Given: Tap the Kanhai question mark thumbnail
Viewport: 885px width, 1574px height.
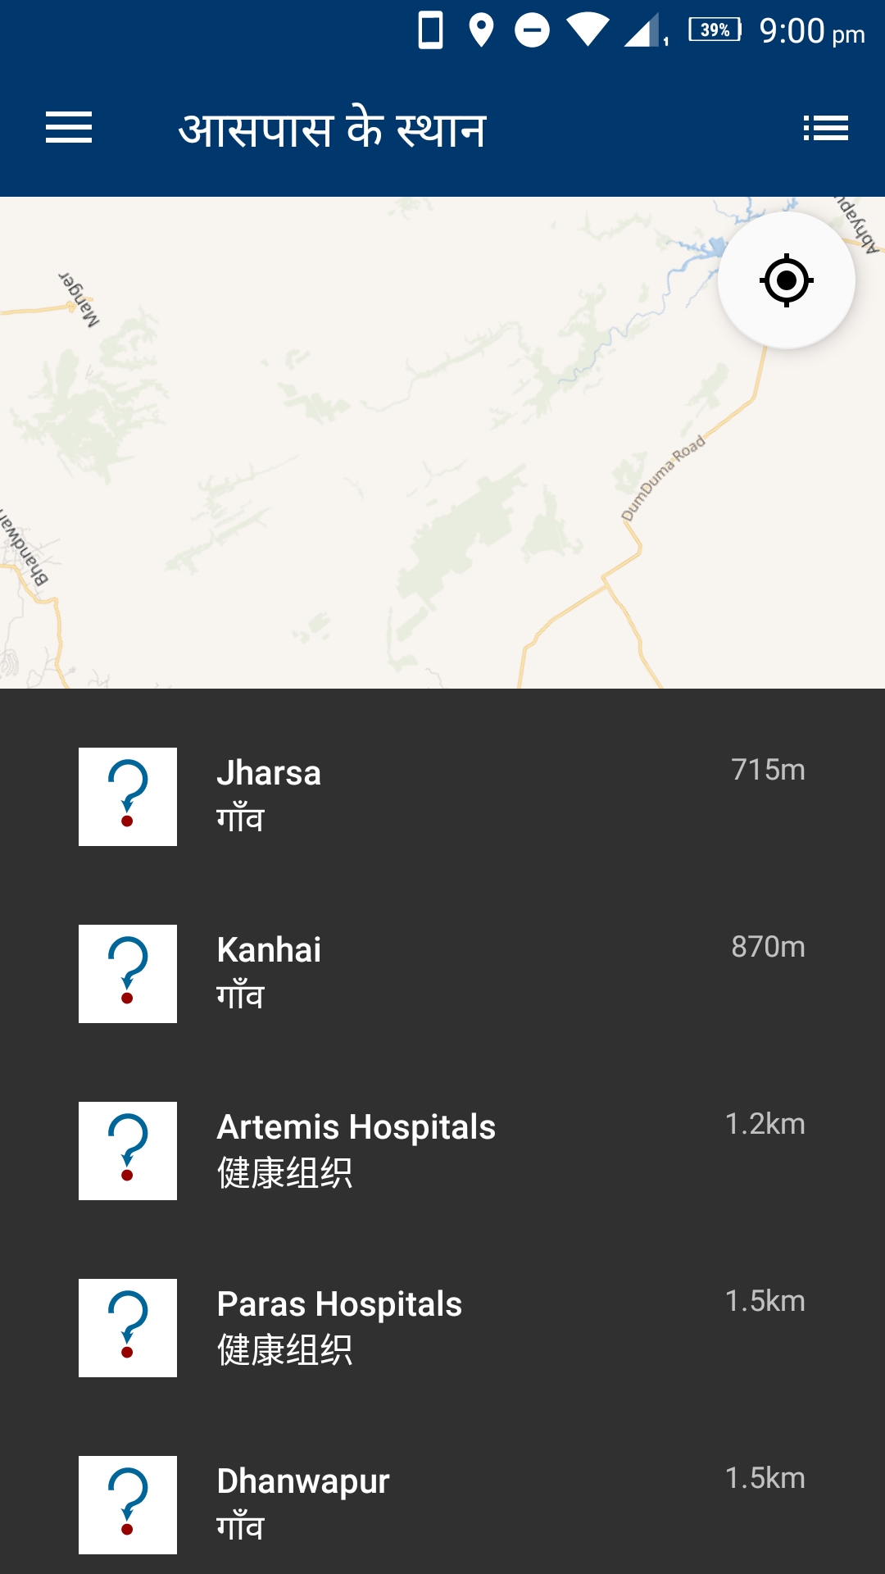Looking at the screenshot, I should tap(128, 973).
